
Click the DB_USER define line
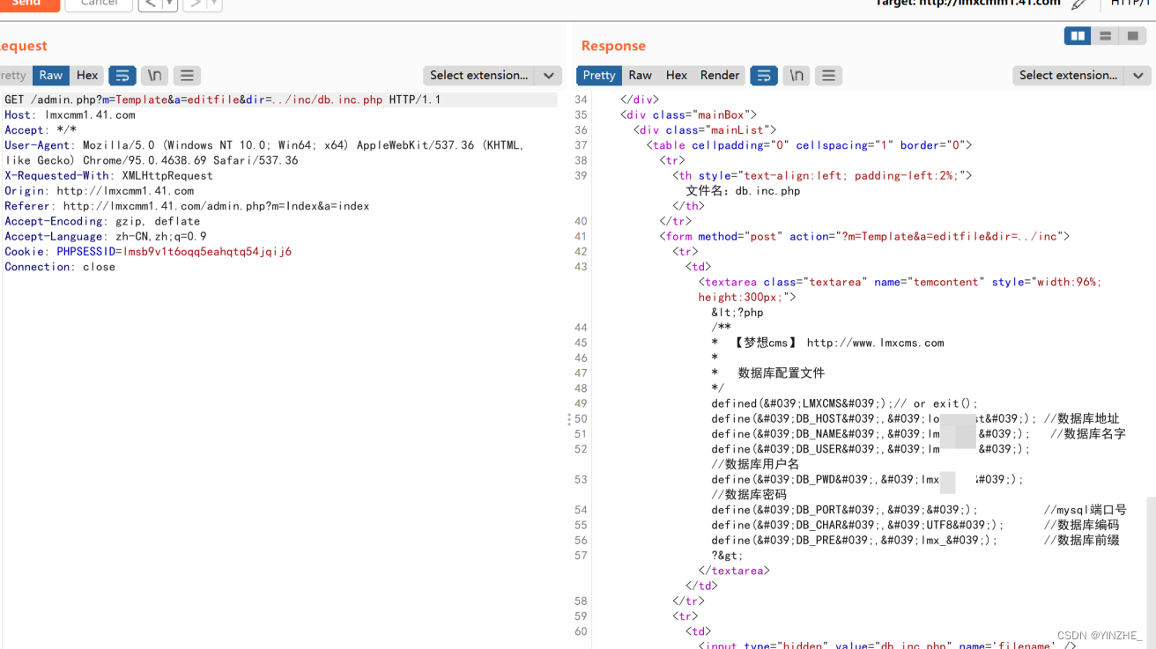tap(871, 449)
